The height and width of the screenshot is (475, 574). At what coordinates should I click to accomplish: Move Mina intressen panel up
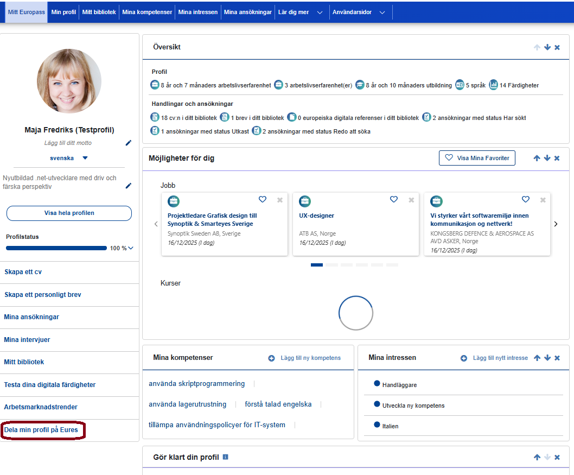(537, 358)
